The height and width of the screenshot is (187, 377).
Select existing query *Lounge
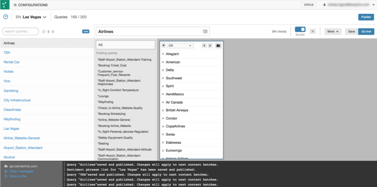[x=103, y=96]
